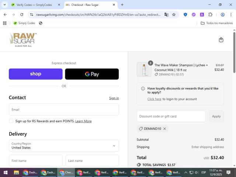
Task: Open the blue shield extension
Action: 185,15
